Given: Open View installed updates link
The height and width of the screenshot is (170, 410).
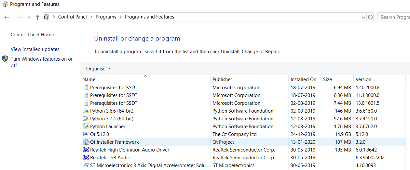Looking at the screenshot, I should (x=35, y=49).
